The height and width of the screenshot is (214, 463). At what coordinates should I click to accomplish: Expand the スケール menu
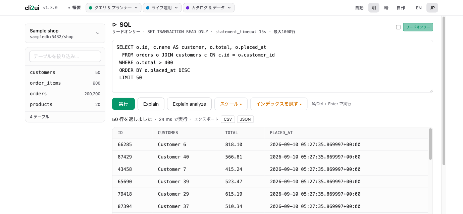pos(231,104)
